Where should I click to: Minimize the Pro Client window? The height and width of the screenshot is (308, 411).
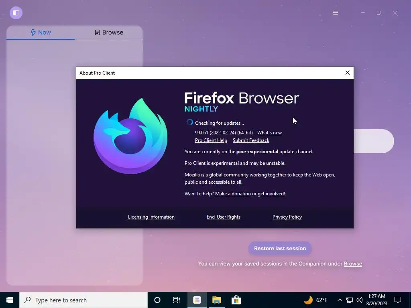click(363, 13)
